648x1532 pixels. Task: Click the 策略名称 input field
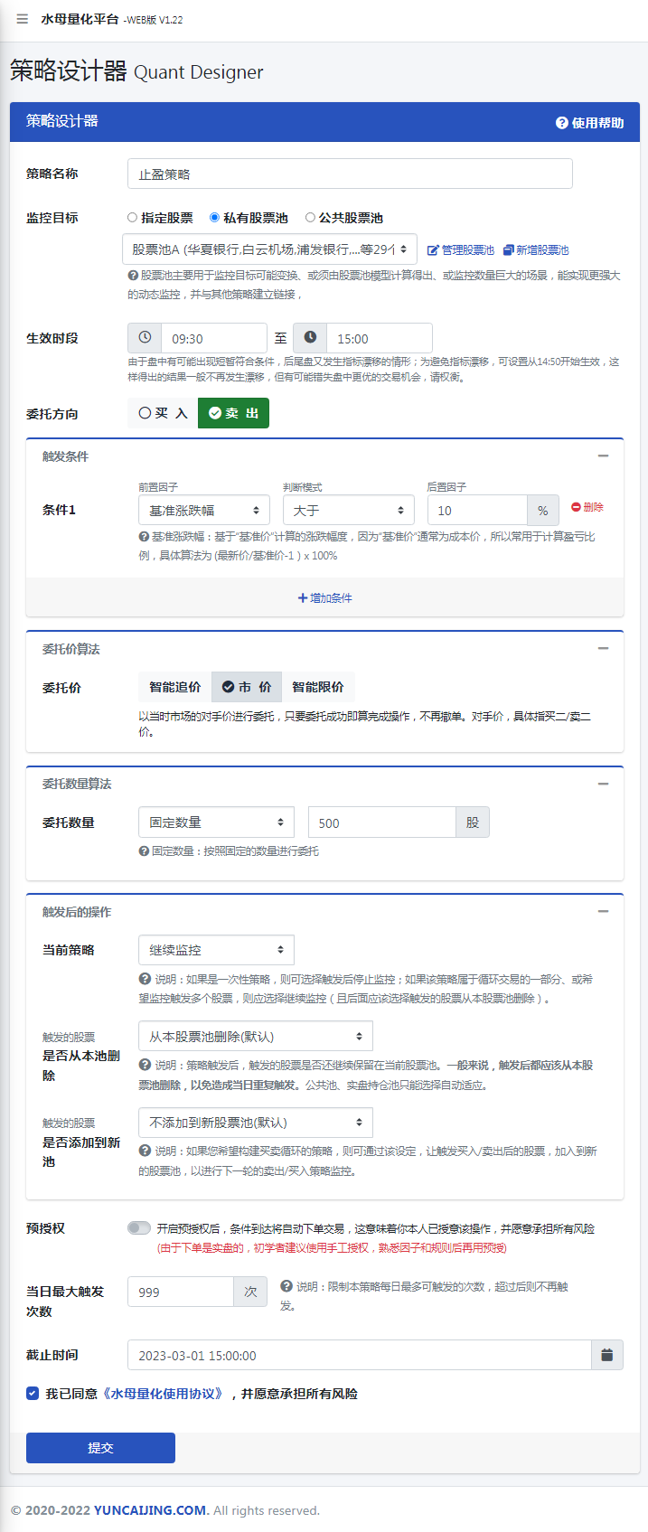350,174
